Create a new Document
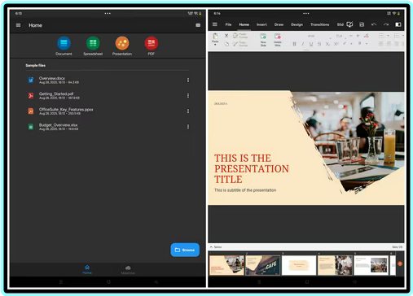 pyautogui.click(x=64, y=46)
